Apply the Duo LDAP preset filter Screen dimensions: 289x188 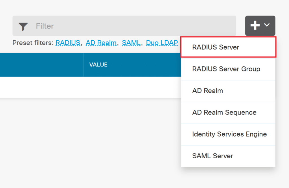162,43
